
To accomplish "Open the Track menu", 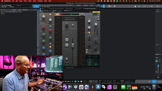I will coord(25,1).
